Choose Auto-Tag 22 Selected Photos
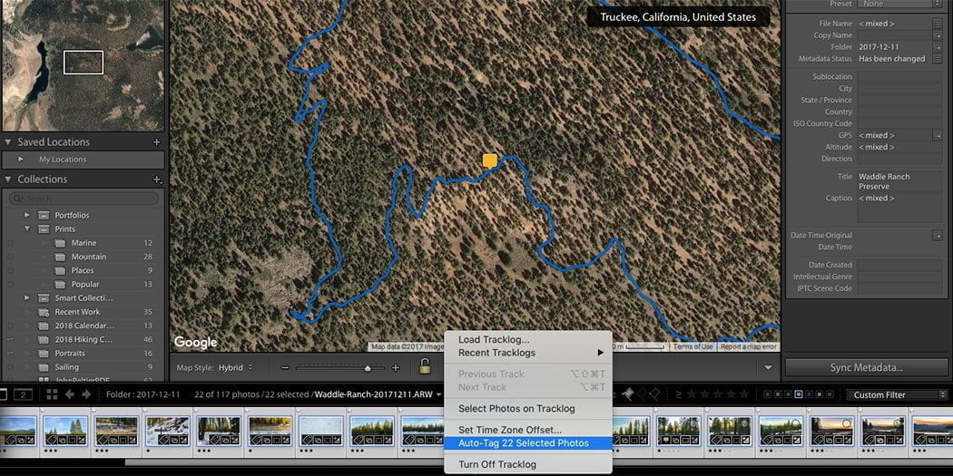The width and height of the screenshot is (953, 476). pyautogui.click(x=527, y=443)
